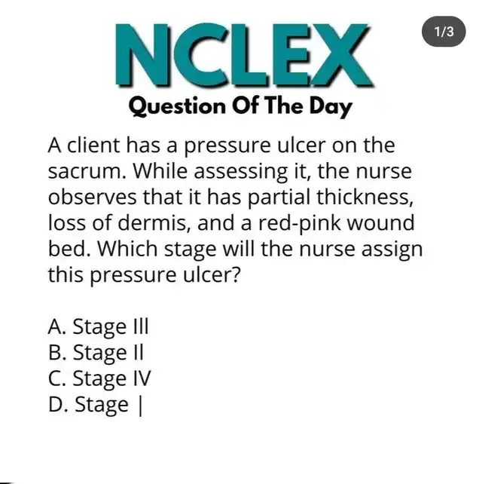The image size is (482, 484).
Task: Click the Question Of The Day subtitle
Action: point(240,106)
